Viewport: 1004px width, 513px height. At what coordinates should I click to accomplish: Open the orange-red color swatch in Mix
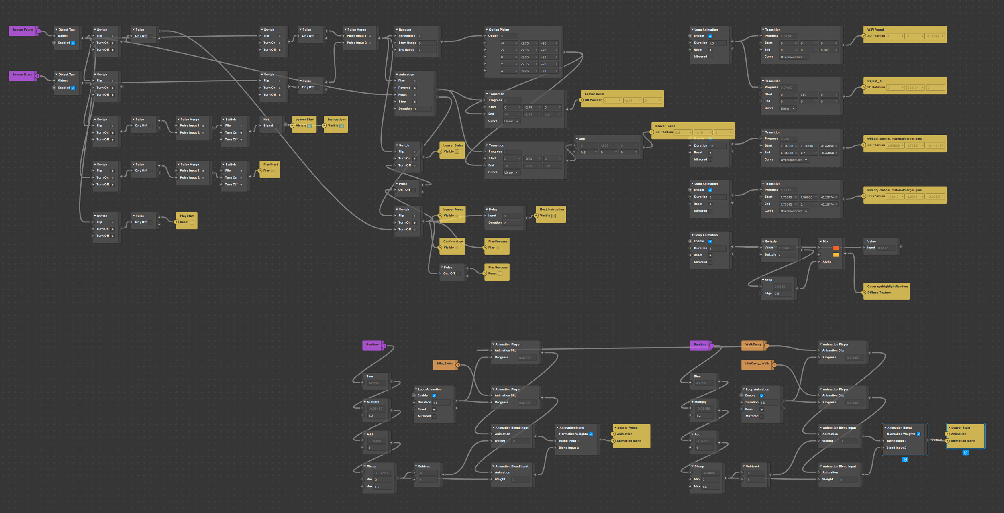coord(836,248)
